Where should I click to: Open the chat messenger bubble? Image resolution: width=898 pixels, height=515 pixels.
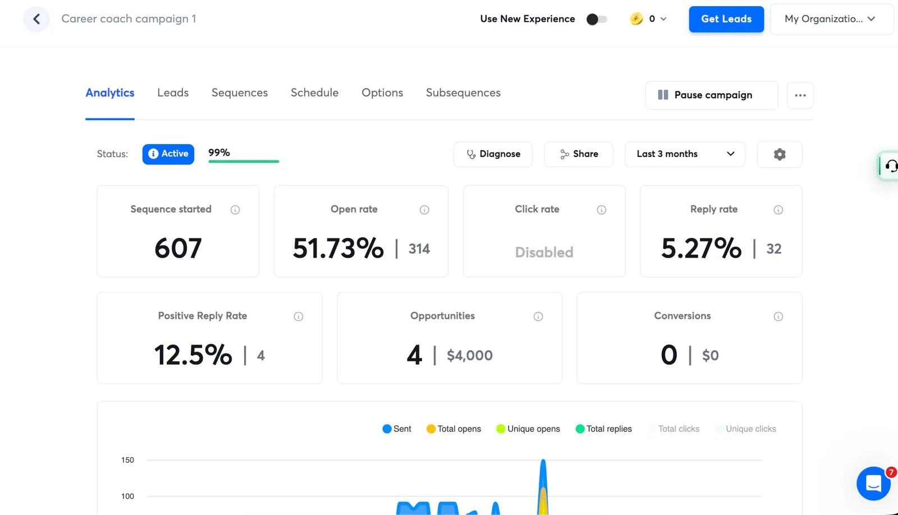click(873, 483)
